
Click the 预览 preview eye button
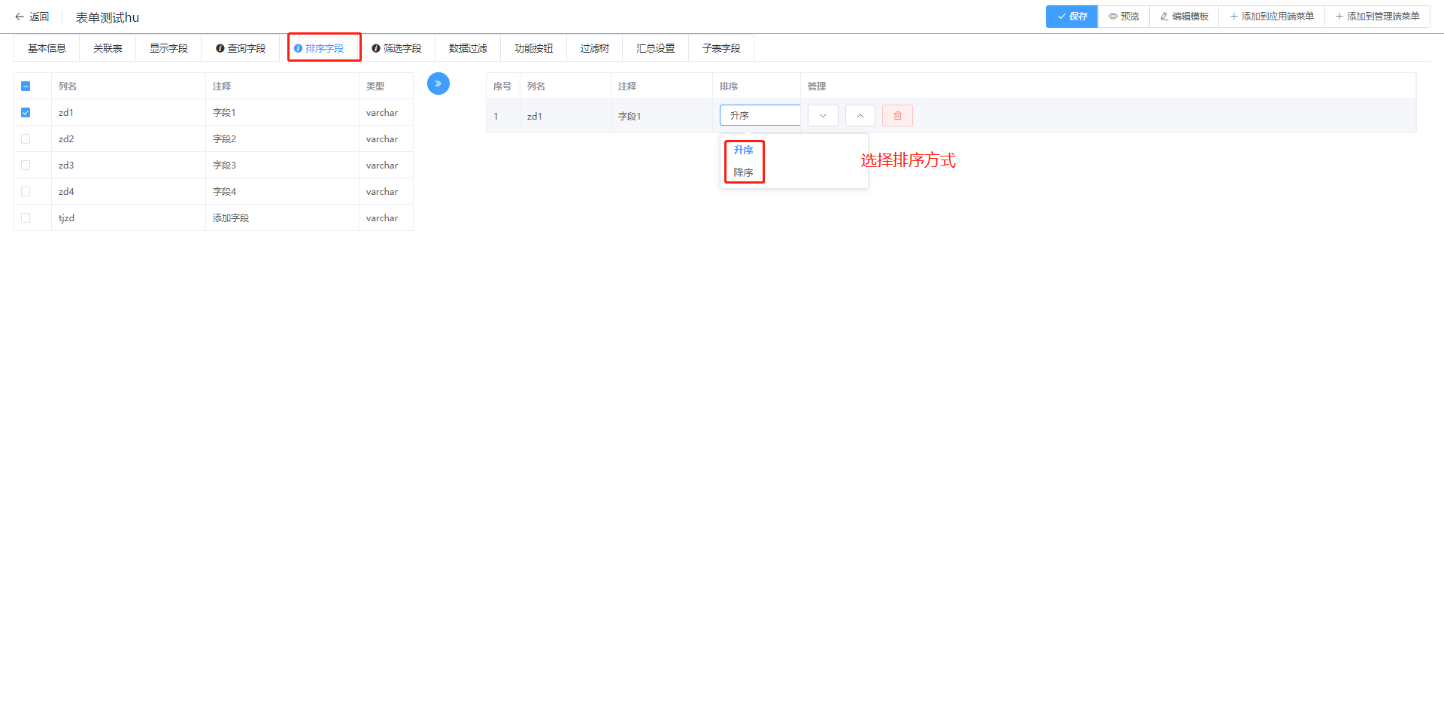tap(1124, 17)
